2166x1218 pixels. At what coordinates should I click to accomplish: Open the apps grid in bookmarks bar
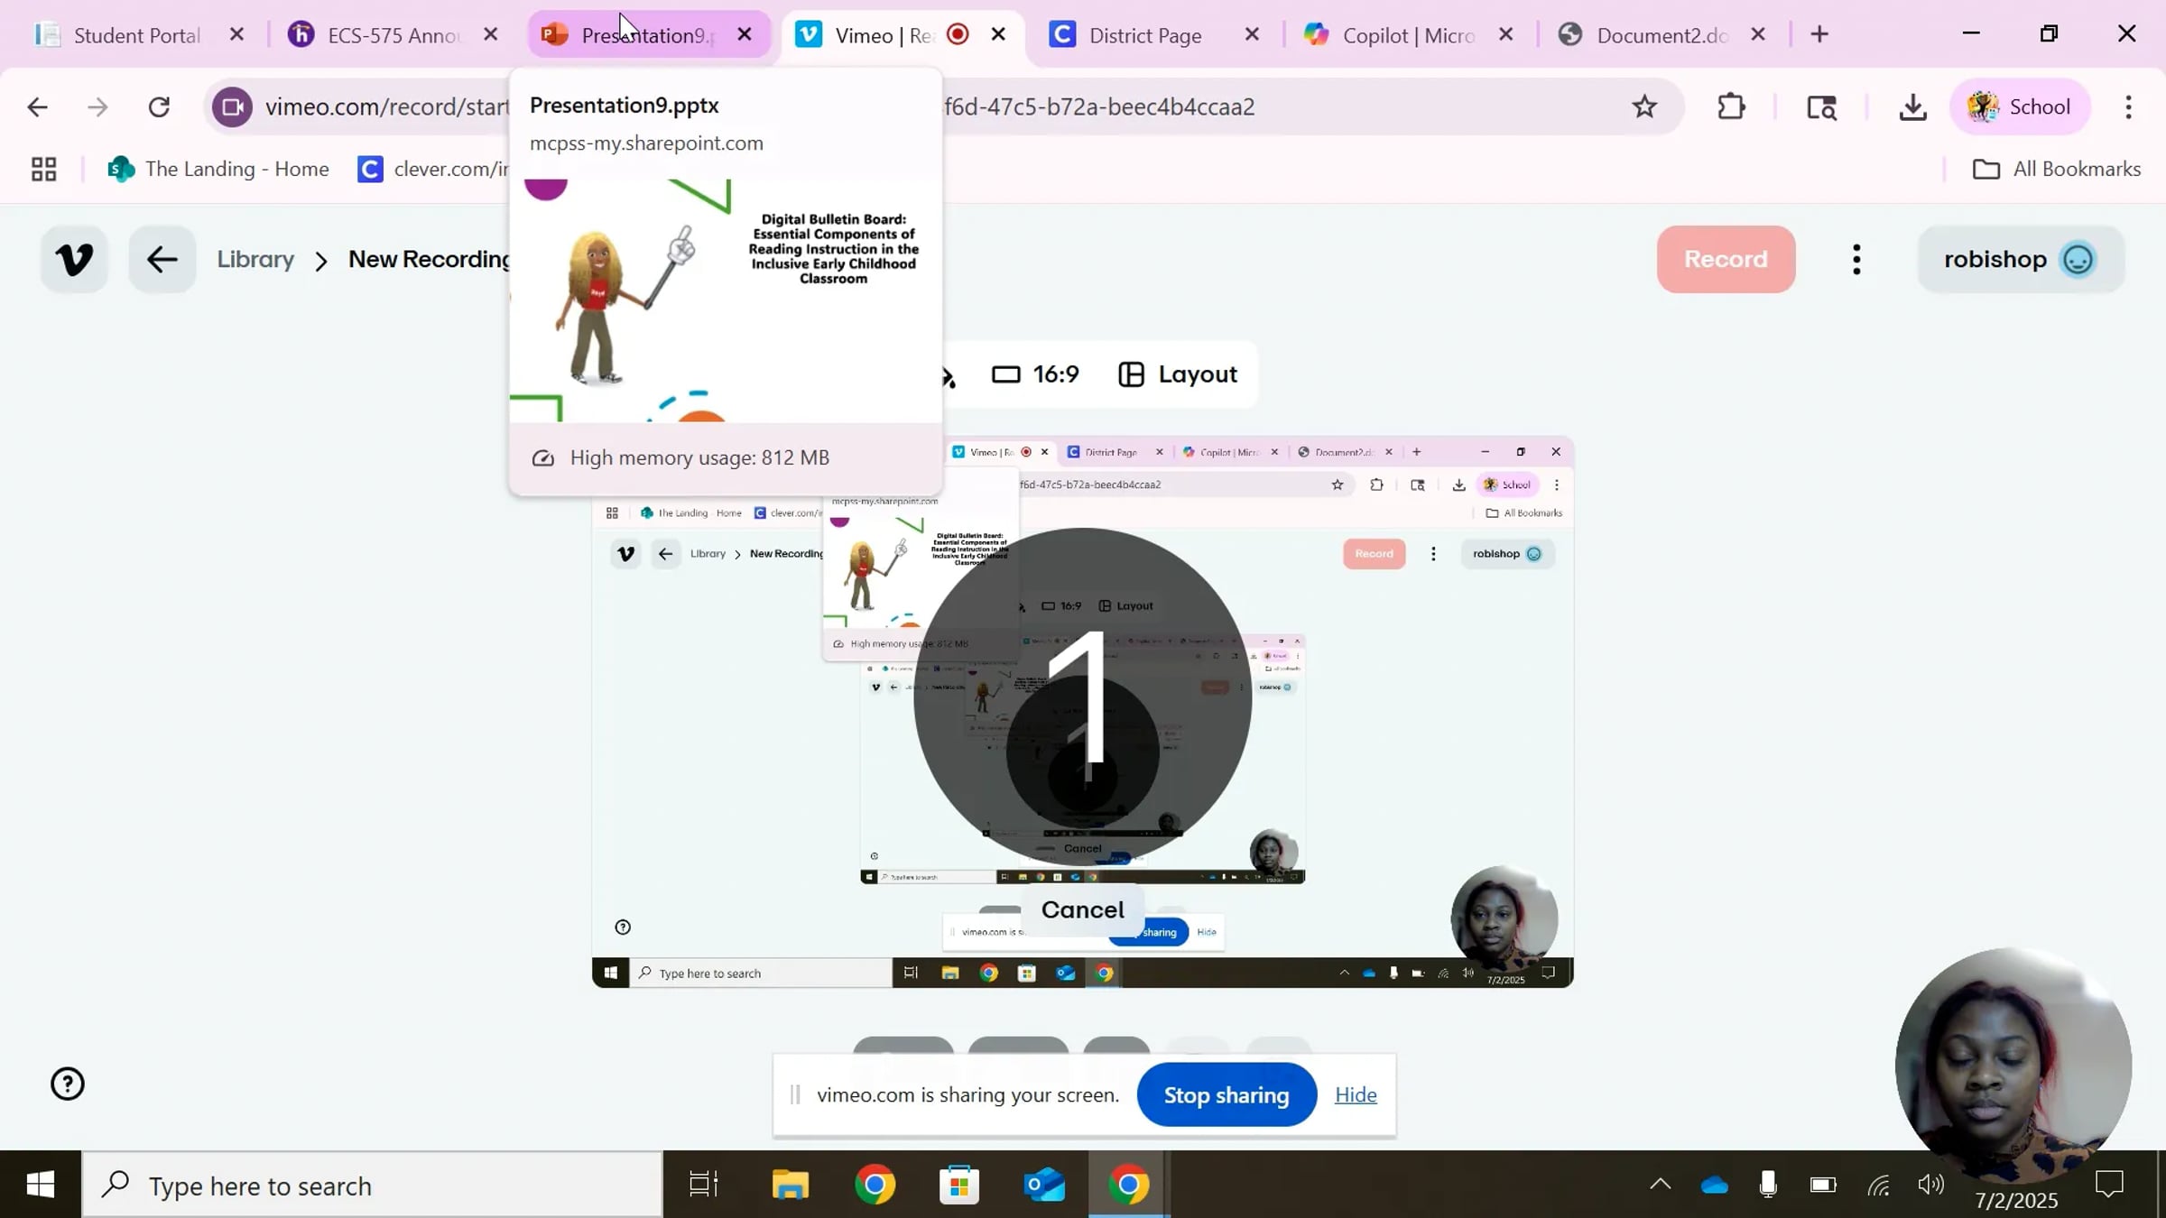point(43,169)
